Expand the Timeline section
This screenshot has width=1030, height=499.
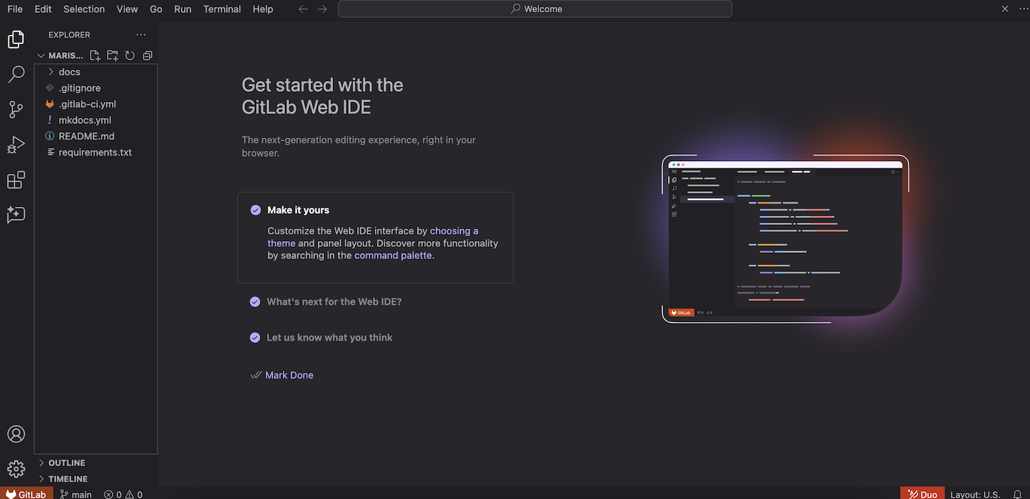(x=67, y=479)
